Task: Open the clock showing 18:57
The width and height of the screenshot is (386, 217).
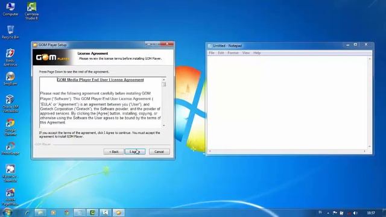Action: pyautogui.click(x=371, y=213)
